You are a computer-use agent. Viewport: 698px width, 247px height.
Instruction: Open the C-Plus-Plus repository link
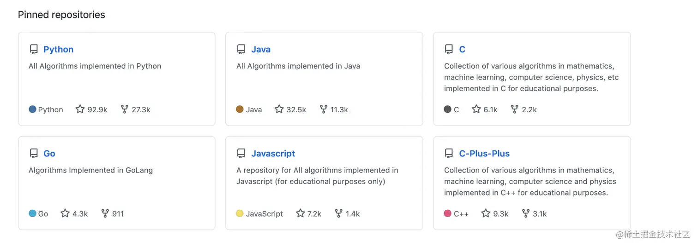[x=484, y=153]
